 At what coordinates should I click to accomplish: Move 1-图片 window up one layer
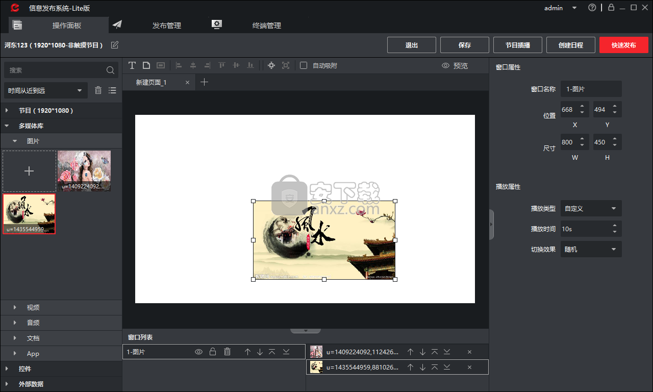pyautogui.click(x=247, y=352)
